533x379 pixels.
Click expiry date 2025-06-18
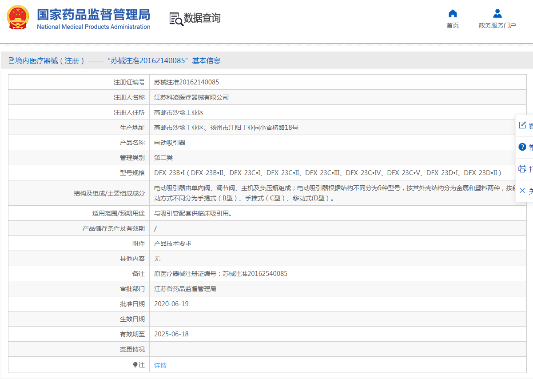pos(171,334)
